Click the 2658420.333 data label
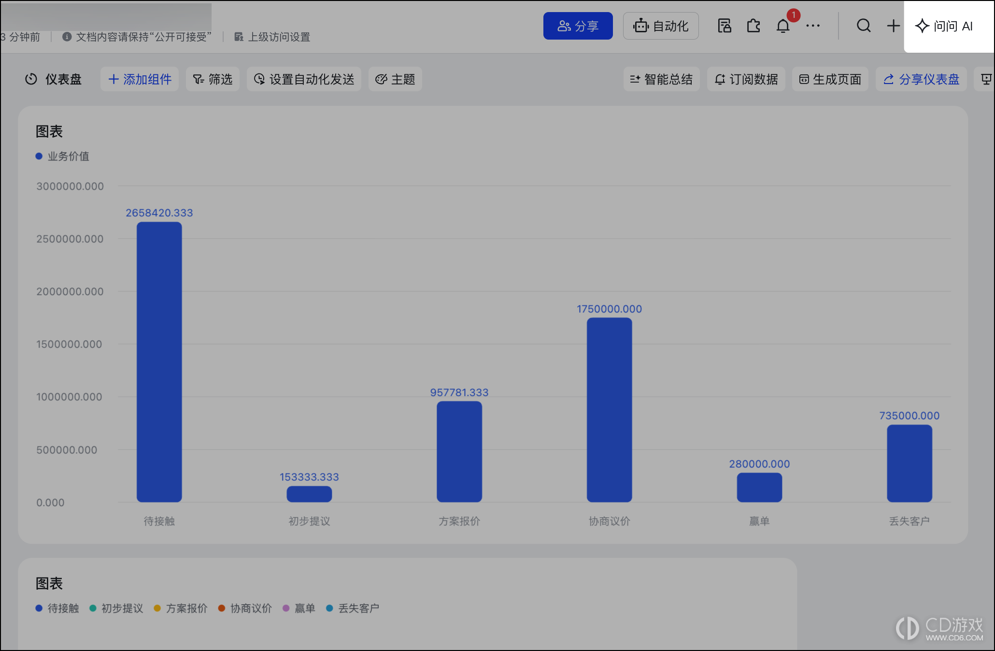Image resolution: width=995 pixels, height=651 pixels. [159, 213]
